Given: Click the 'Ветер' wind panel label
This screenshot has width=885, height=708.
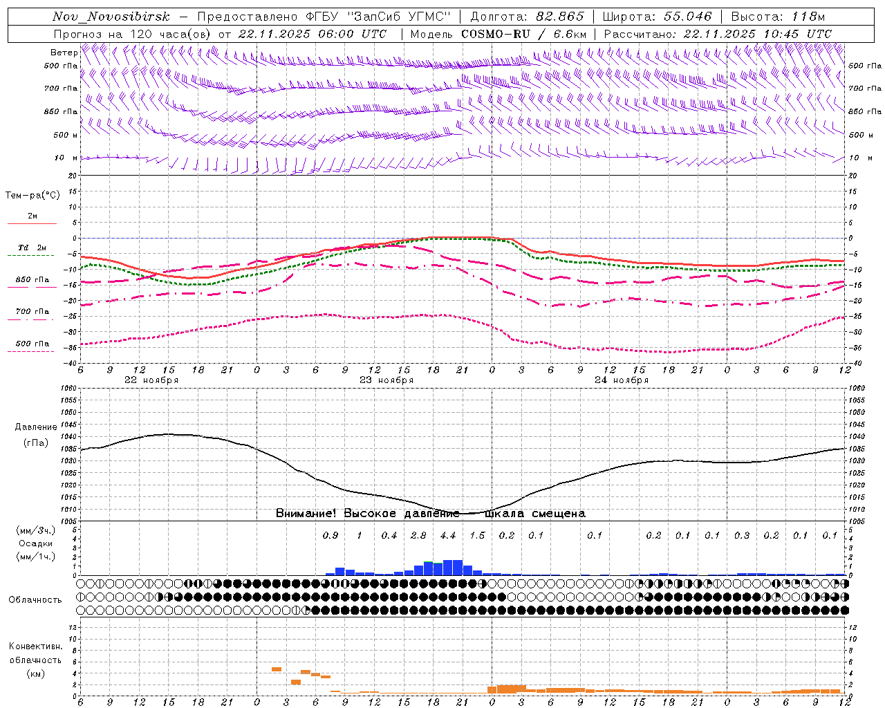Looking at the screenshot, I should coord(64,53).
